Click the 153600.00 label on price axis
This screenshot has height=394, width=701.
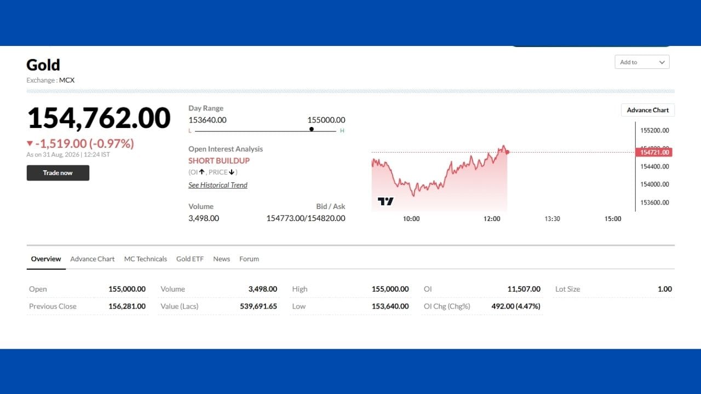(x=654, y=202)
